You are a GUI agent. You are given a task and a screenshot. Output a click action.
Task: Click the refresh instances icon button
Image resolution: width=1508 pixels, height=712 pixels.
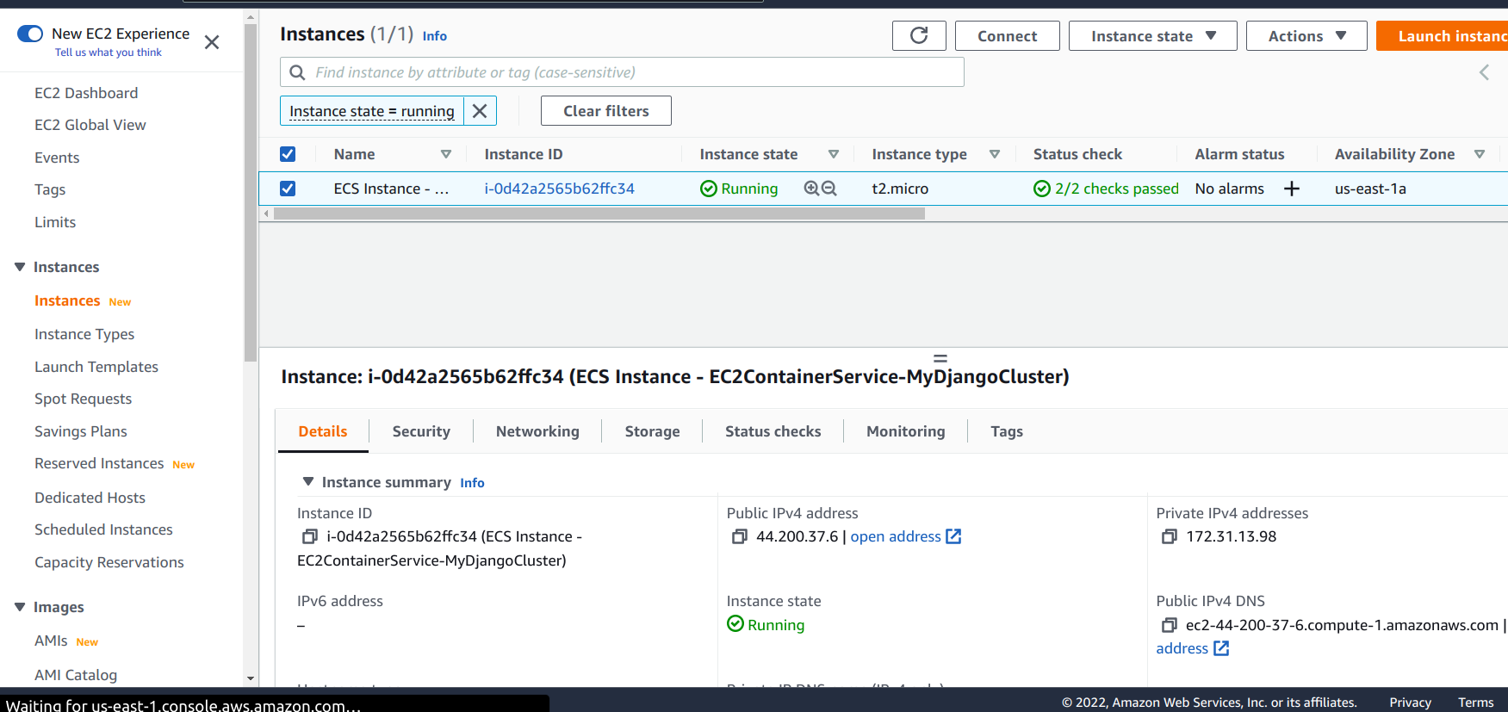point(919,35)
